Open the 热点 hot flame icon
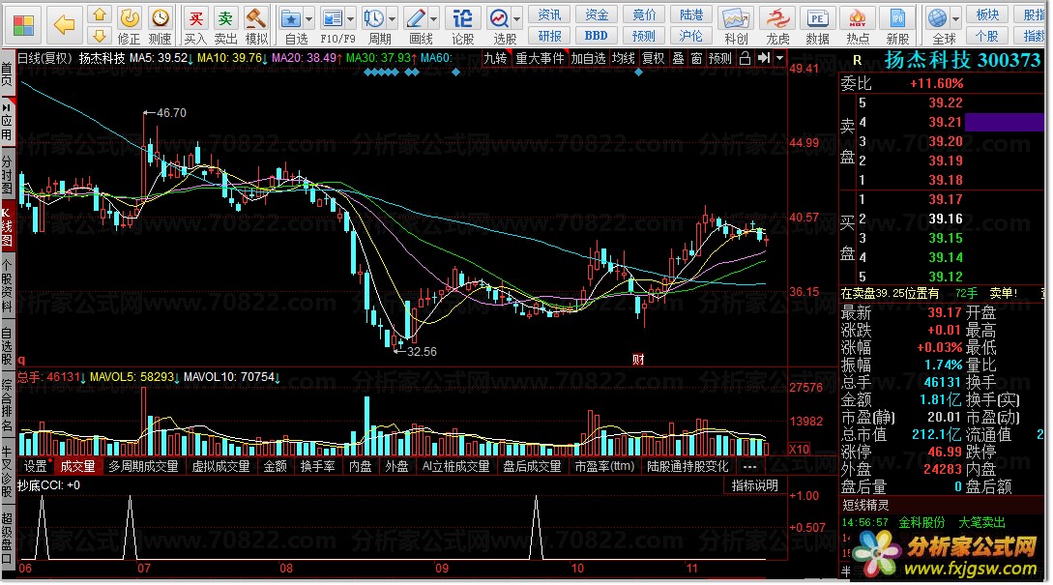Image resolution: width=1053 pixels, height=585 pixels. click(x=858, y=25)
